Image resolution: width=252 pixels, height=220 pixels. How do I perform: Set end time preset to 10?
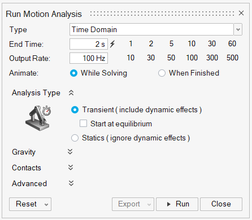[192, 43]
